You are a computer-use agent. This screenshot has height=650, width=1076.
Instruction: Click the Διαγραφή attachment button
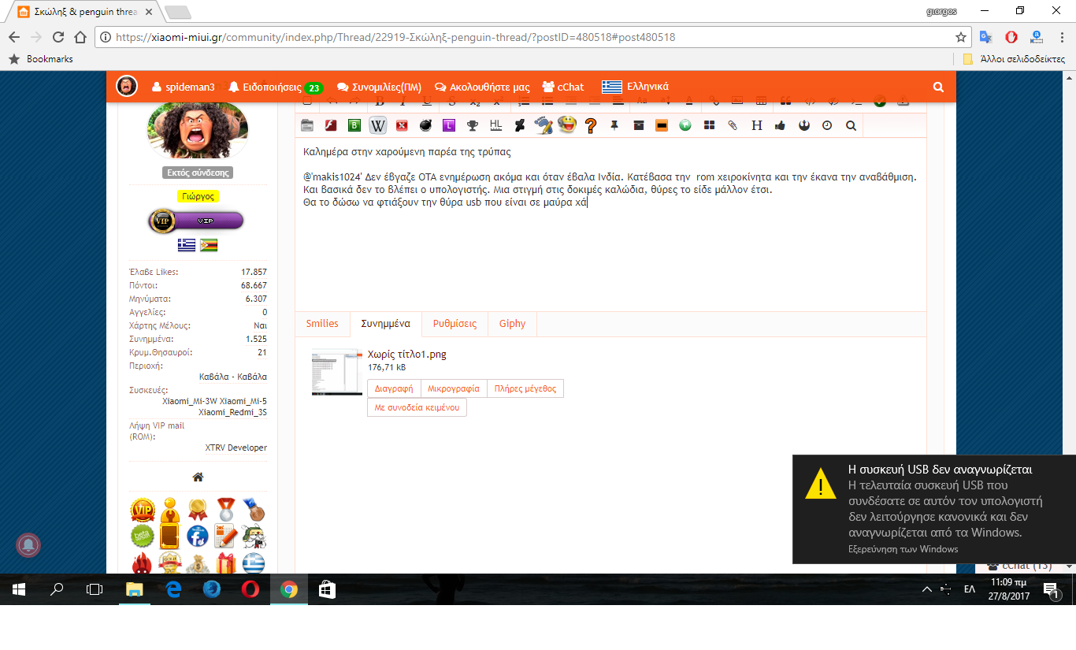(x=394, y=388)
